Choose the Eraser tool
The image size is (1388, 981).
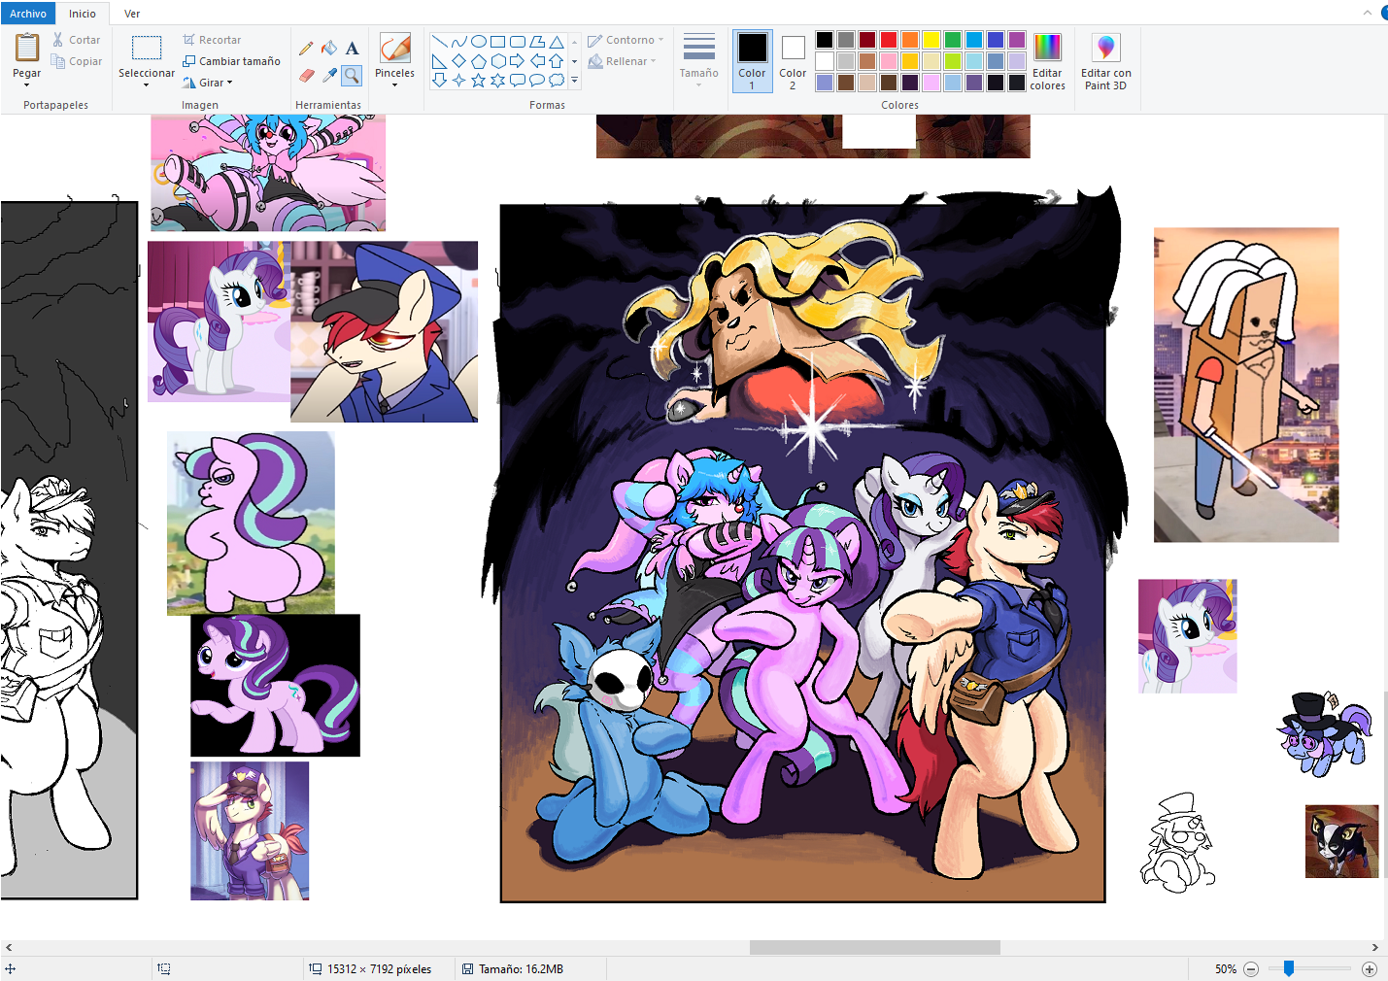tap(307, 75)
